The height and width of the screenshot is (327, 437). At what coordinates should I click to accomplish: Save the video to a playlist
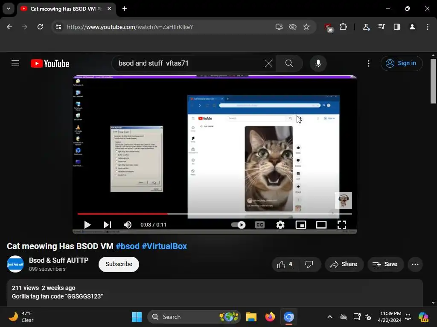point(385,264)
